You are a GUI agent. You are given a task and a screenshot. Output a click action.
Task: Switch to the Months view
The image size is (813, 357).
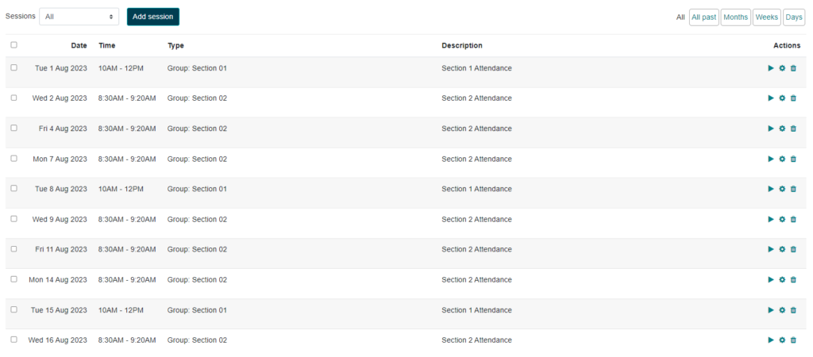(736, 17)
